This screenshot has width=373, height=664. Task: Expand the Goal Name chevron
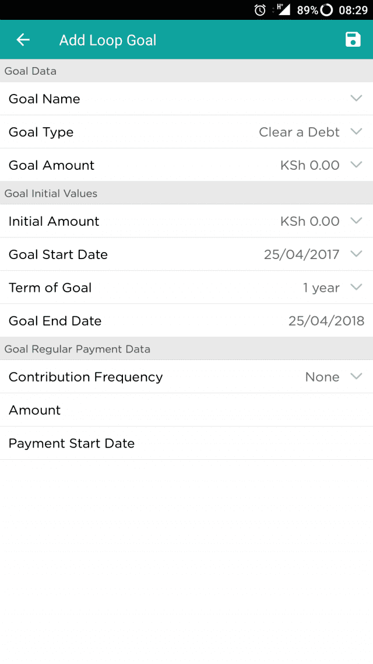356,98
